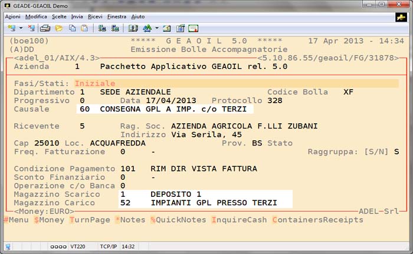Expand the dropdown arrow beside the triangles icon
This screenshot has height=254, width=413.
tap(156, 28)
